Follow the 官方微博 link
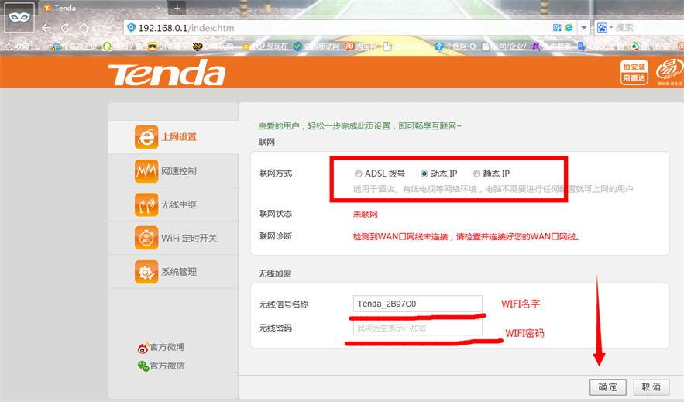This screenshot has height=402, width=684. tap(167, 347)
